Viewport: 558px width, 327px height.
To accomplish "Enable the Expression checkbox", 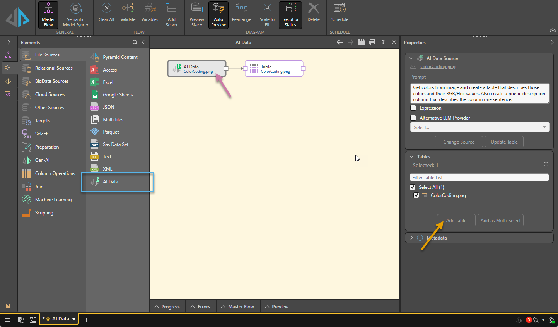I will (x=413, y=108).
